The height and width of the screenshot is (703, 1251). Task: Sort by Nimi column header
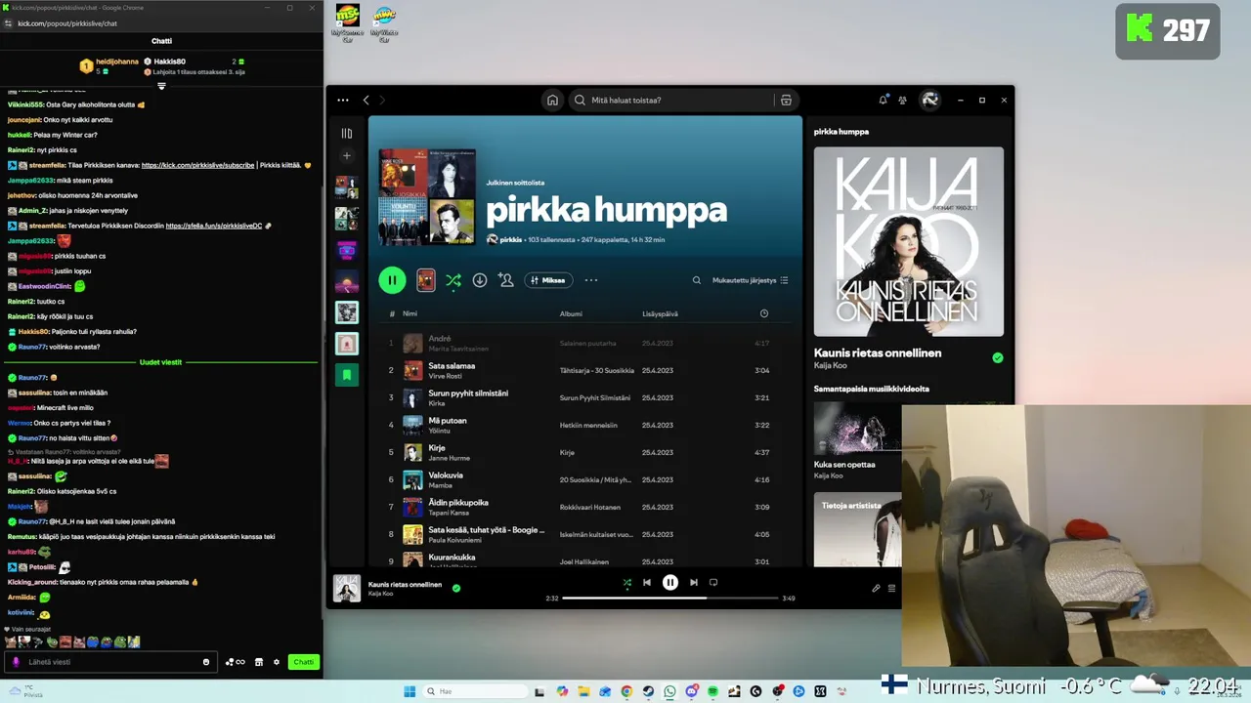pos(410,313)
